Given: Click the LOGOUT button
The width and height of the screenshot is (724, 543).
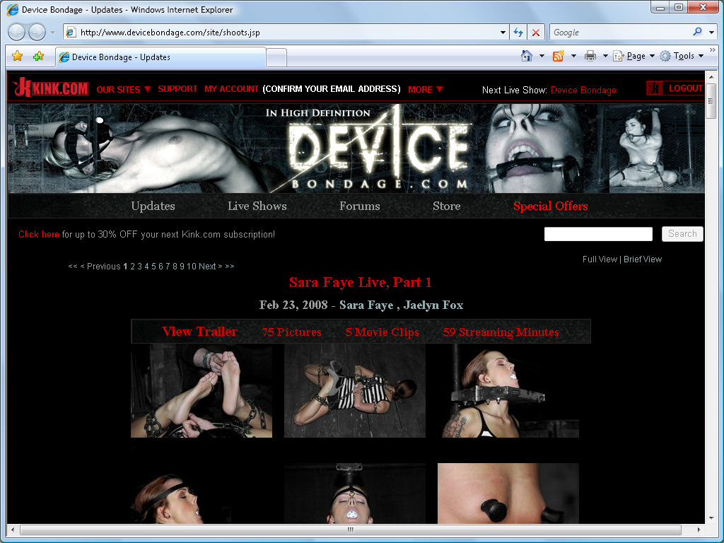Looking at the screenshot, I should tap(675, 88).
